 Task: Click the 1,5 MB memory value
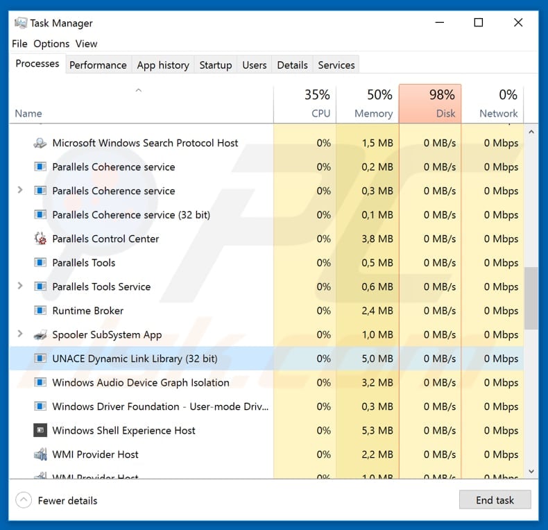[377, 143]
